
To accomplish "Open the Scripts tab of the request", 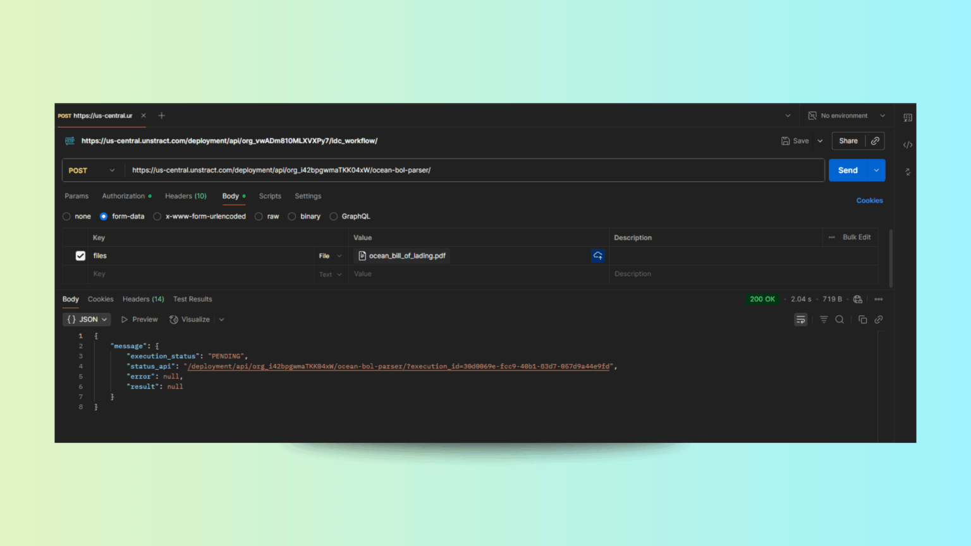I will [x=270, y=196].
